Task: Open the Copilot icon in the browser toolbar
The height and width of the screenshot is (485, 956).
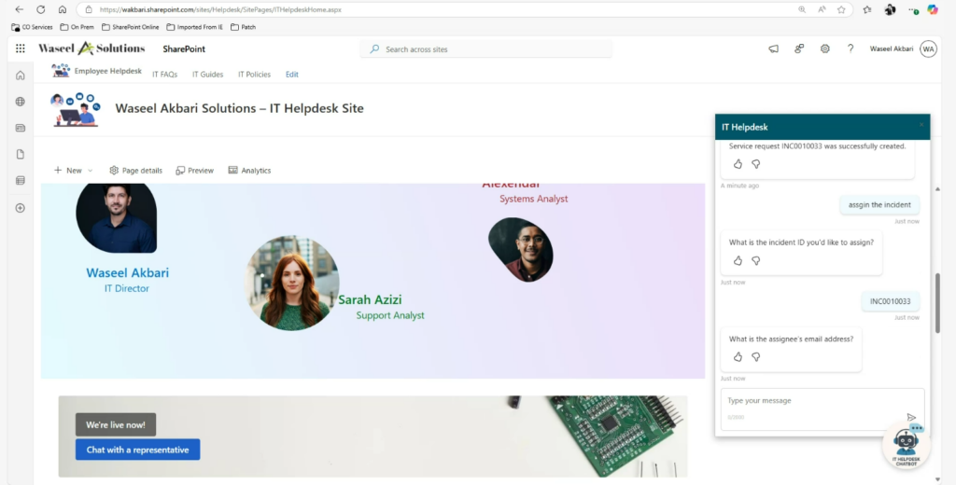Action: [x=933, y=9]
